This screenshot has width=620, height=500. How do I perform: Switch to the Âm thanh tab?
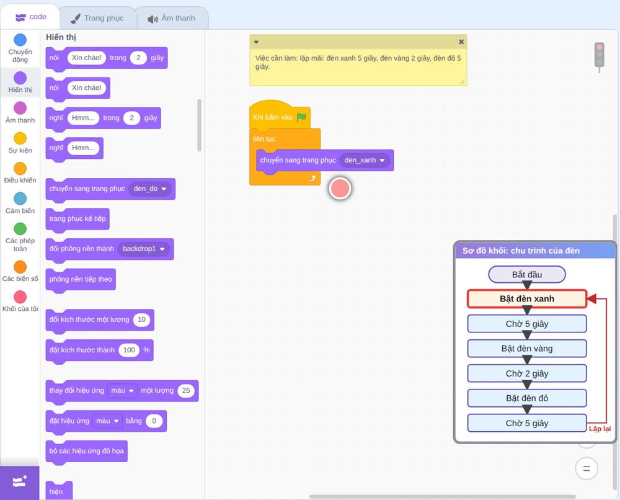click(171, 18)
